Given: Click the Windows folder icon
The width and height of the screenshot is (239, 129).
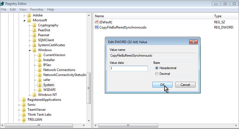Looking at the screenshot, I should (34, 50).
